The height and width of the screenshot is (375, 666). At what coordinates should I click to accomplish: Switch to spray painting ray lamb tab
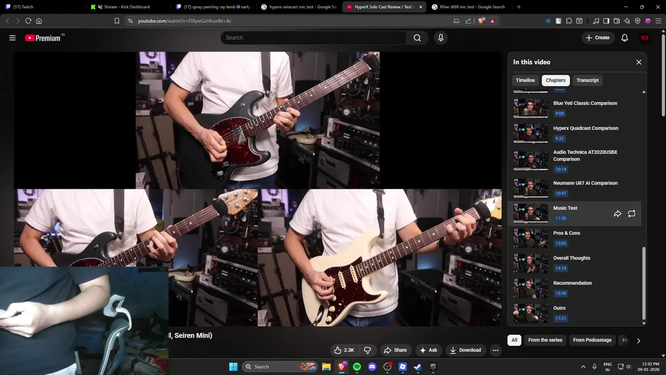click(x=213, y=7)
